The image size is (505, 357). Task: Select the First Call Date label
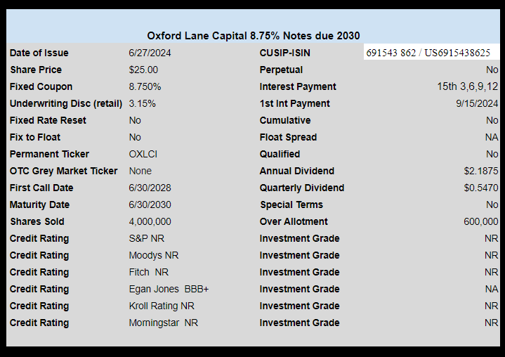click(41, 188)
